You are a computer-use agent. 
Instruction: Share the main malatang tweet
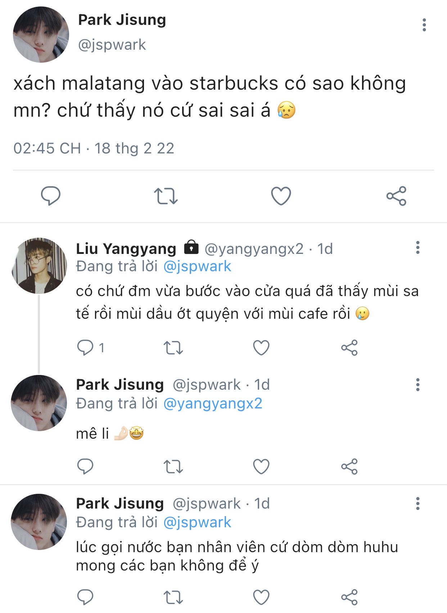(x=396, y=196)
